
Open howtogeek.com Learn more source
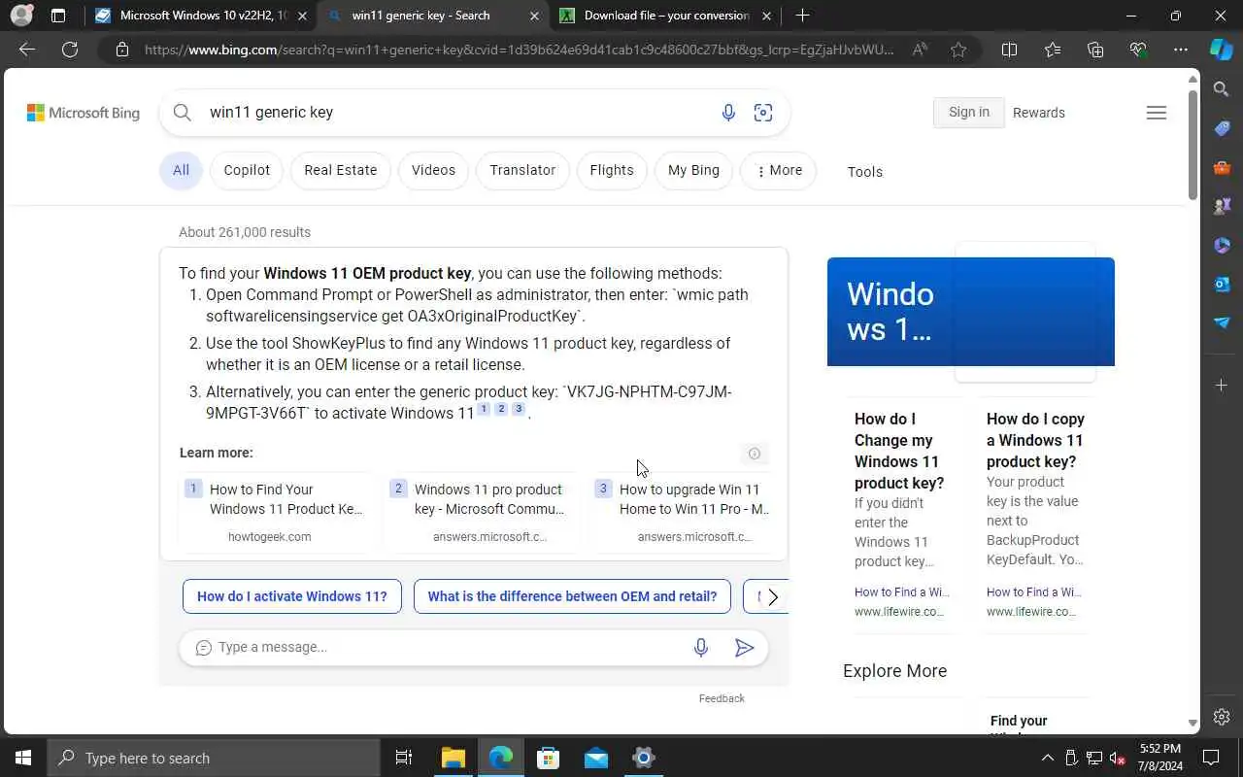click(275, 512)
